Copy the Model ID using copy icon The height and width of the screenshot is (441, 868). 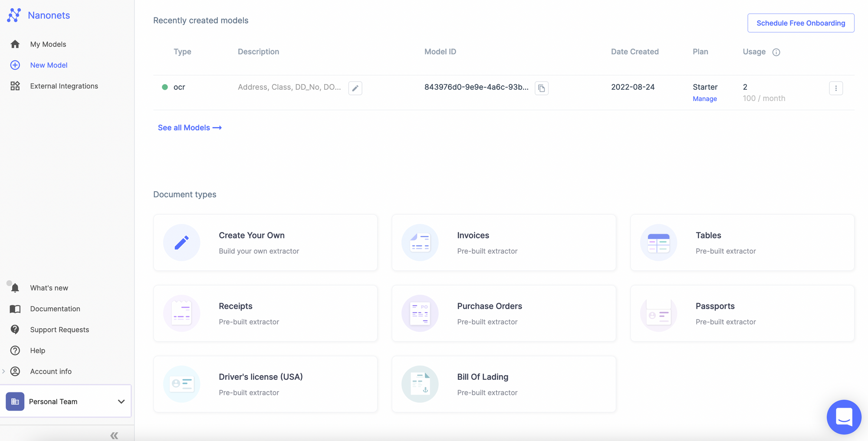coord(541,88)
